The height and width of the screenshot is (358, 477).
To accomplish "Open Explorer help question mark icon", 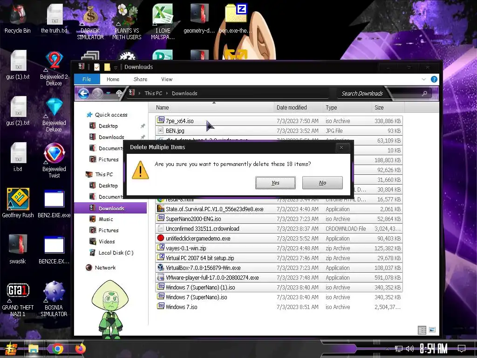I will [x=434, y=79].
